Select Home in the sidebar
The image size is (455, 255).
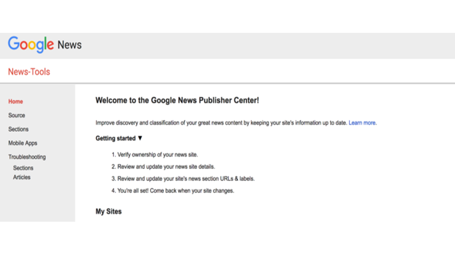point(16,102)
